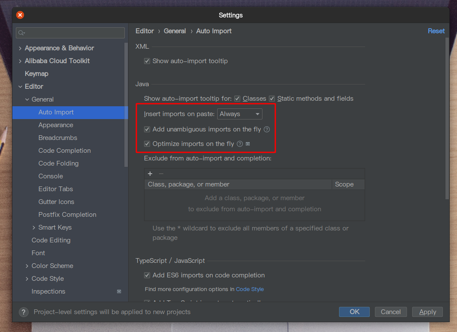This screenshot has height=332, width=457.
Task: Click the Reset link
Action: (436, 31)
